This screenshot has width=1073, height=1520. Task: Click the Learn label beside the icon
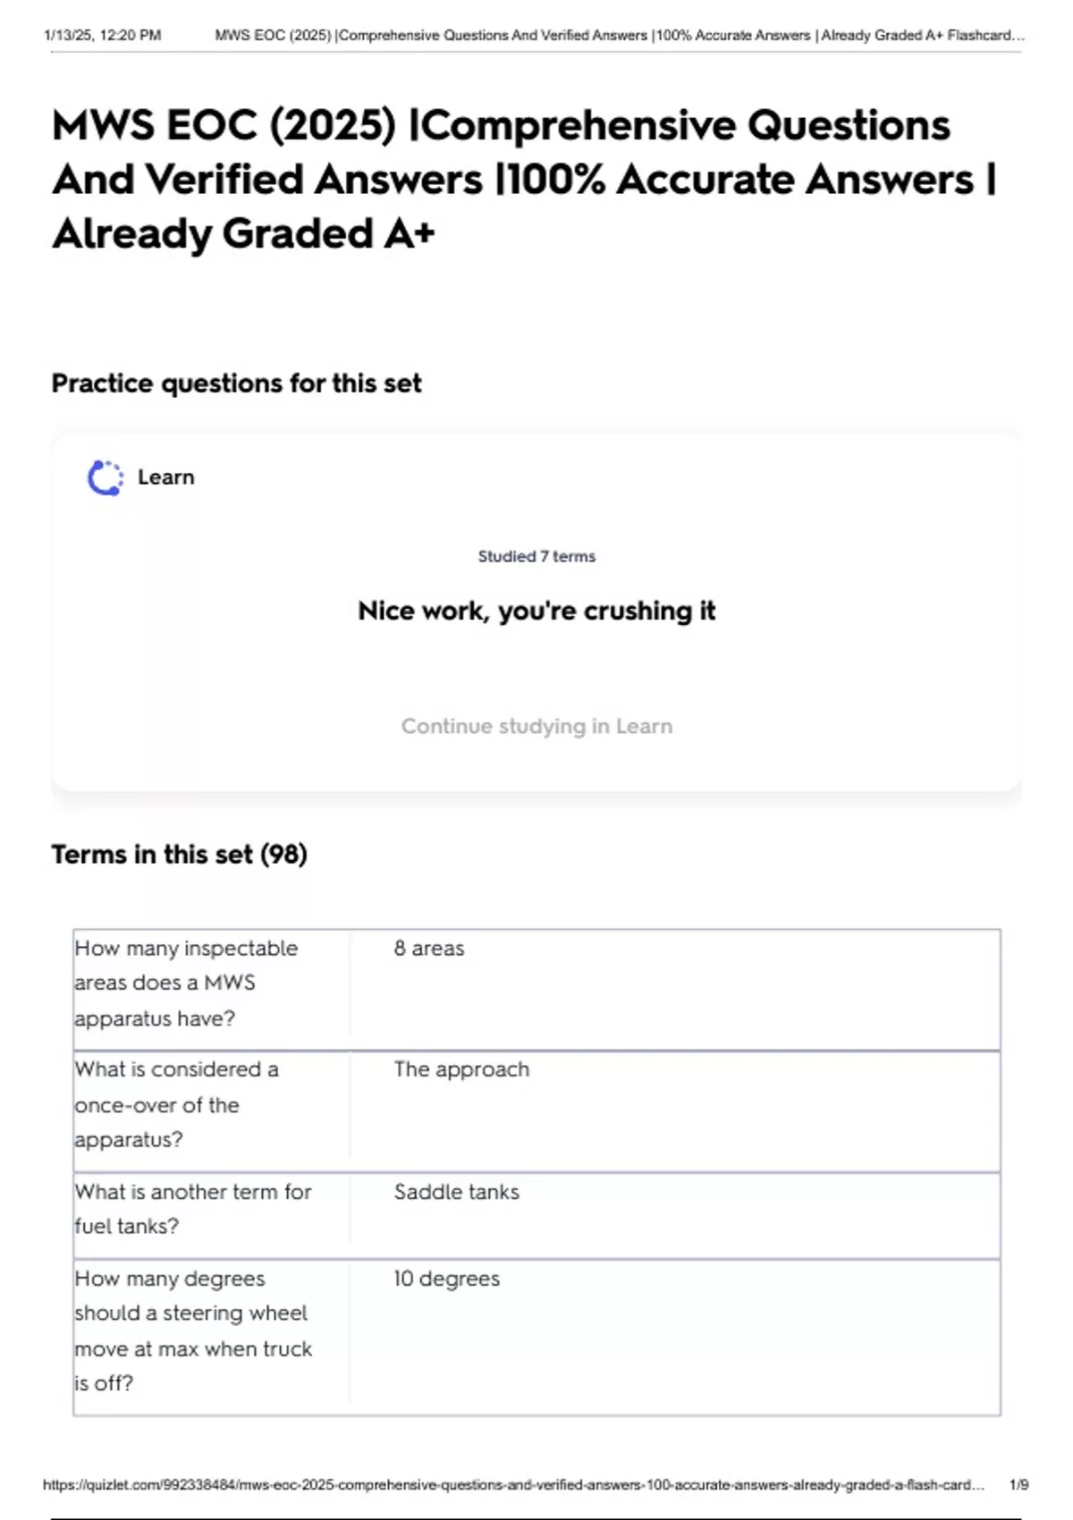(165, 477)
